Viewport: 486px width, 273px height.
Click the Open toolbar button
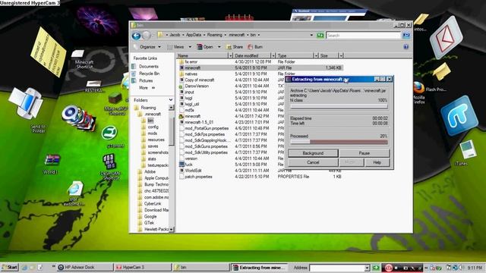pos(205,47)
